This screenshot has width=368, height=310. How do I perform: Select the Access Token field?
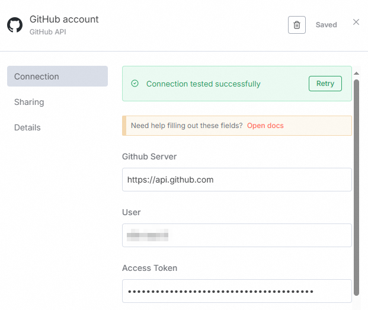pos(236,291)
